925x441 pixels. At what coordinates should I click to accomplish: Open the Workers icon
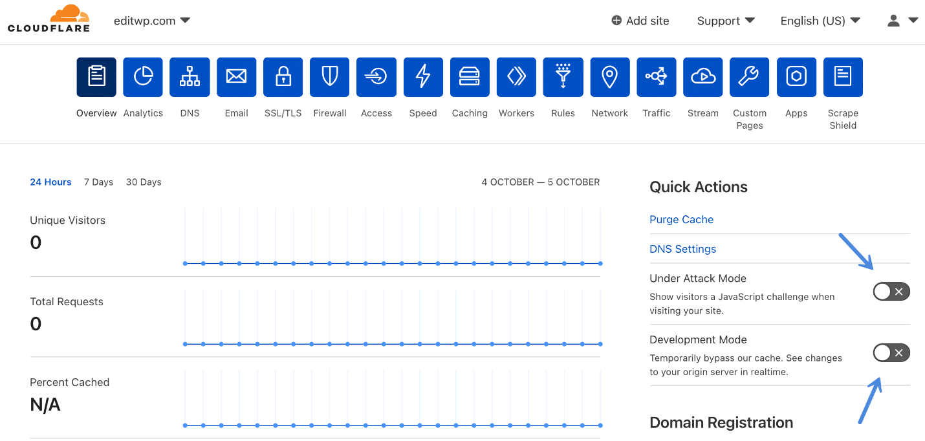pos(516,77)
